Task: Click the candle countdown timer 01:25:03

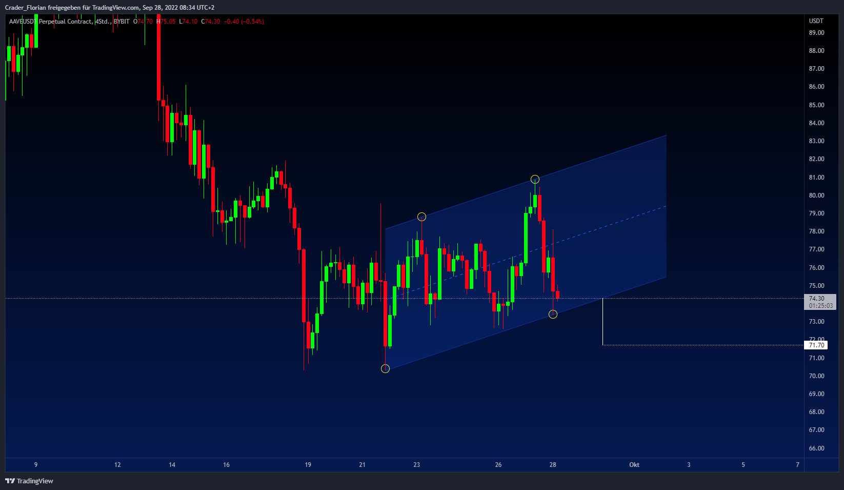Action: [x=820, y=306]
